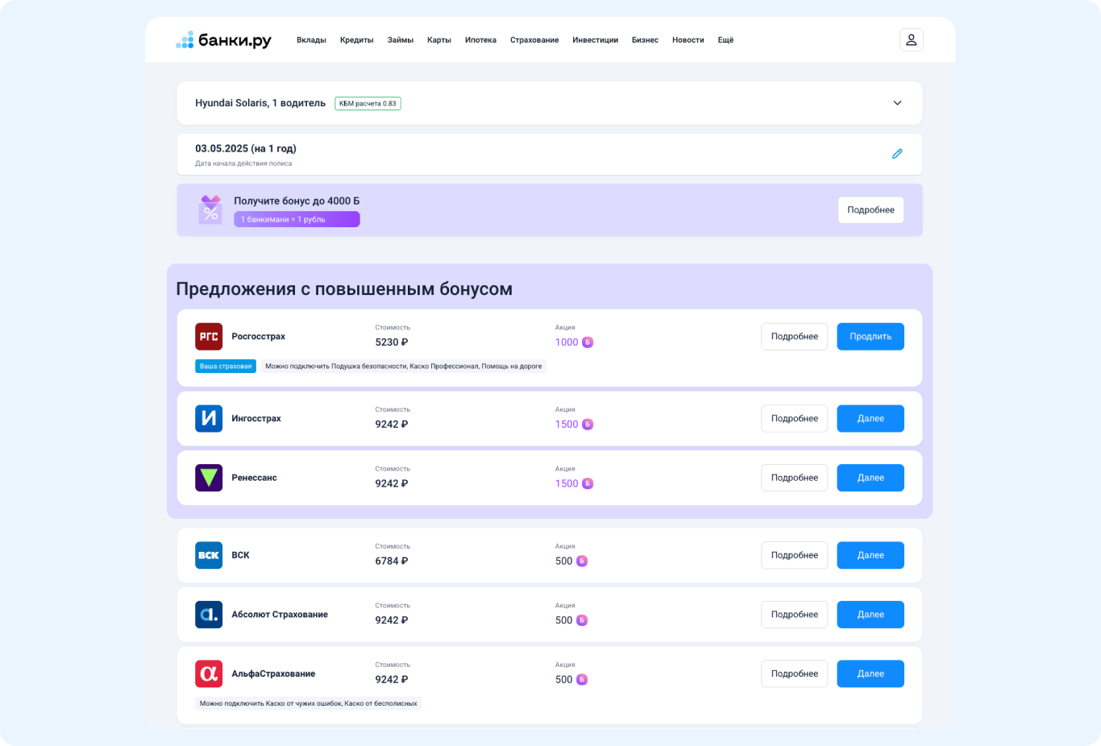Open the Бизнес menu
1101x746 pixels.
click(x=645, y=40)
